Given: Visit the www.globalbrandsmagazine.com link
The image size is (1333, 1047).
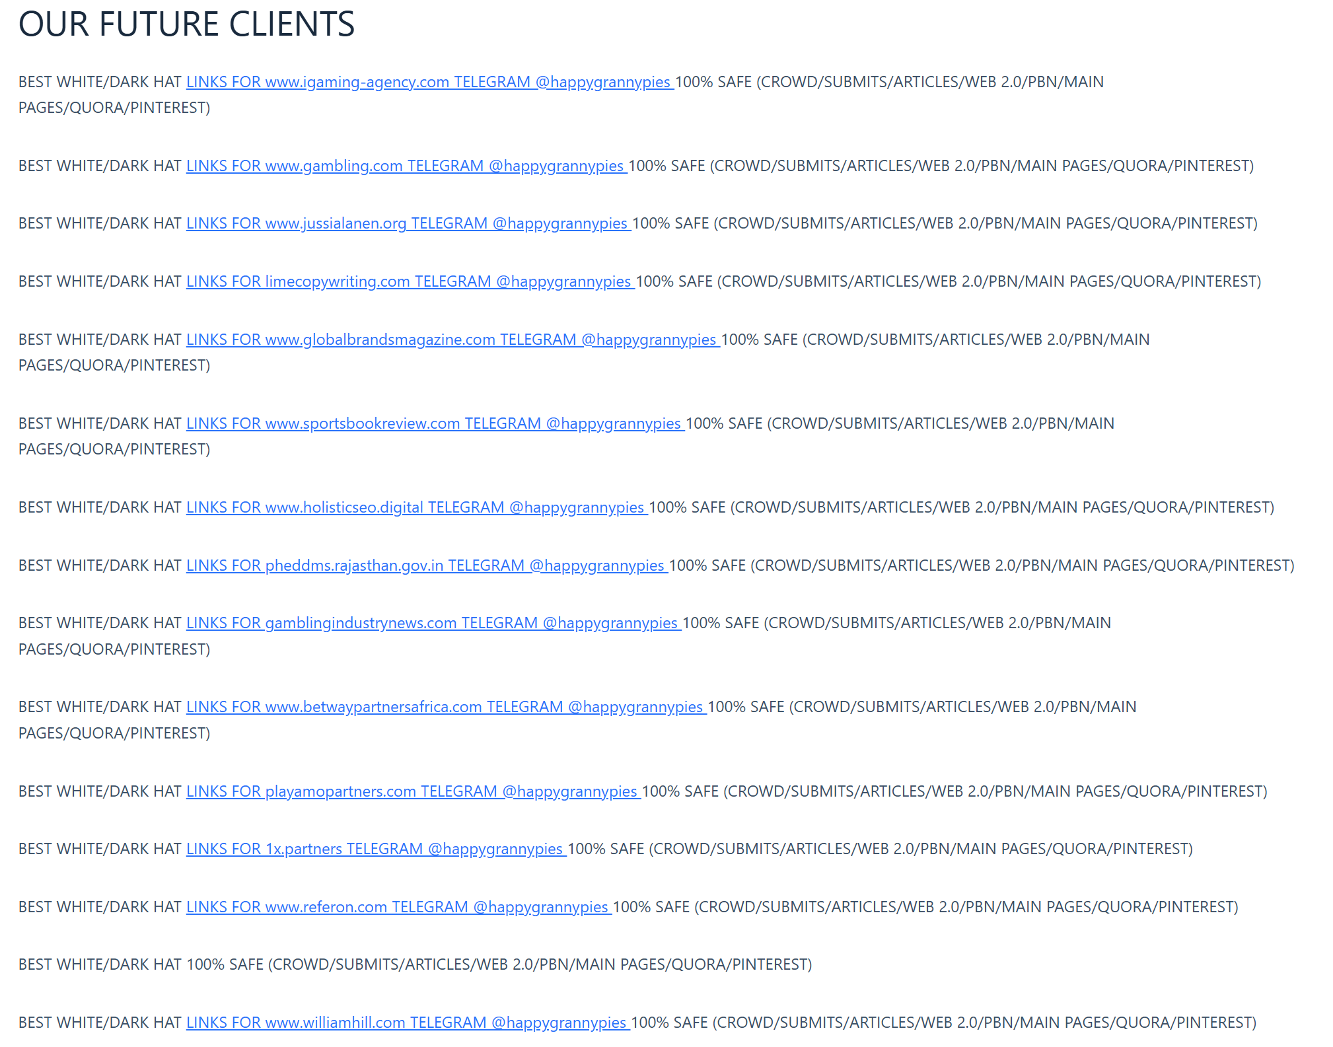Looking at the screenshot, I should click(453, 340).
